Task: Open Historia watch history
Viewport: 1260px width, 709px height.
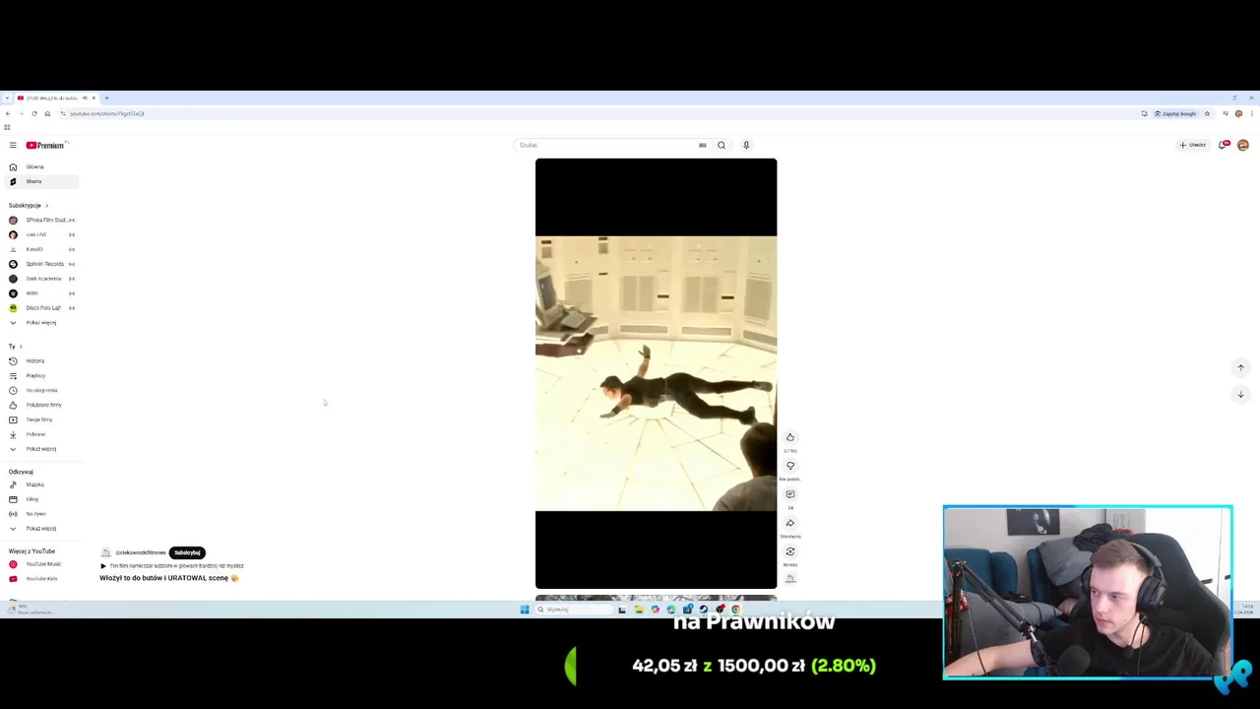Action: click(x=39, y=360)
